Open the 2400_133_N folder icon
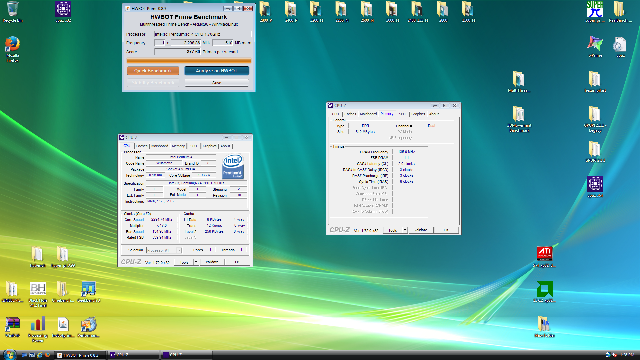The height and width of the screenshot is (360, 640). pos(418,12)
